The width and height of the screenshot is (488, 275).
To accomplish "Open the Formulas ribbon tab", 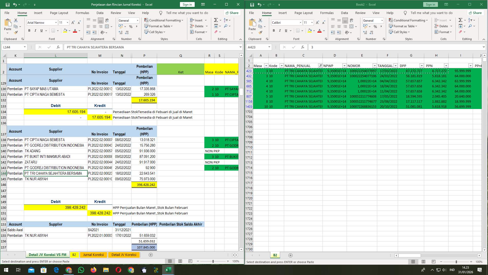I will tap(82, 13).
